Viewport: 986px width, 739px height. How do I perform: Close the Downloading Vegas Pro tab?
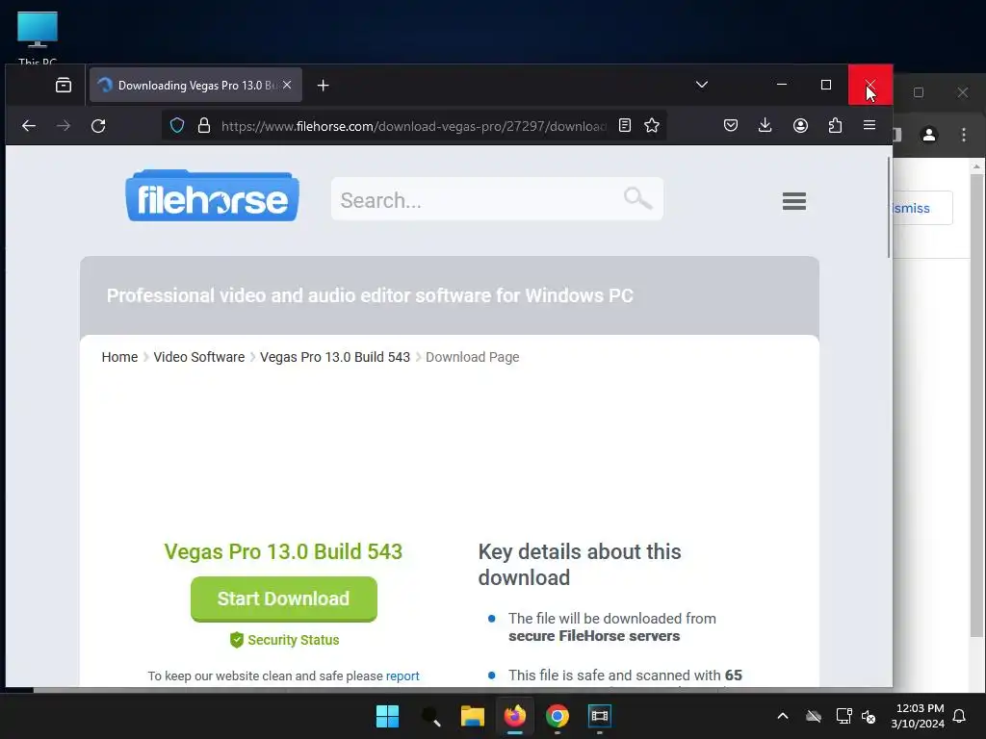[x=287, y=85]
